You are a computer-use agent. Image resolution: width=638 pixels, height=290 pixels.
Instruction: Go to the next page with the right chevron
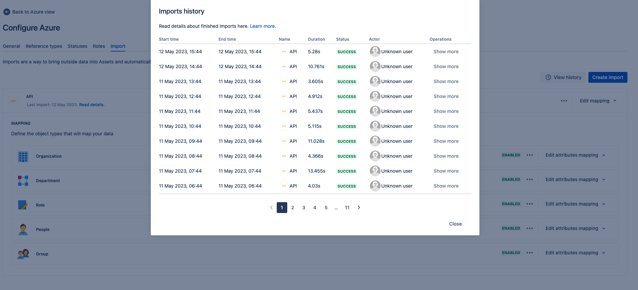(x=359, y=208)
